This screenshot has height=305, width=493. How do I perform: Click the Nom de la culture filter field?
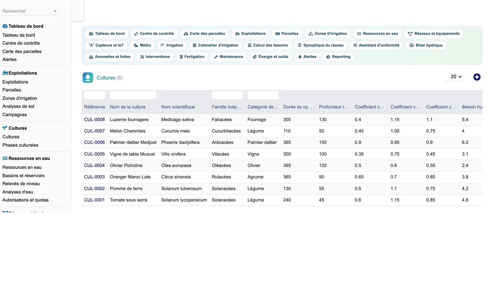pyautogui.click(x=133, y=95)
